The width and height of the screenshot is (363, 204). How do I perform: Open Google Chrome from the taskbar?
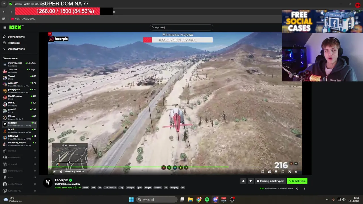pyautogui.click(x=199, y=199)
